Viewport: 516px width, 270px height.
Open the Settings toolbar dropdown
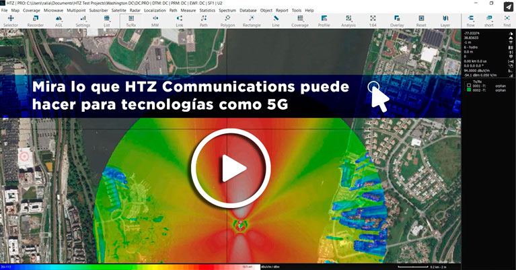pyautogui.click(x=83, y=21)
